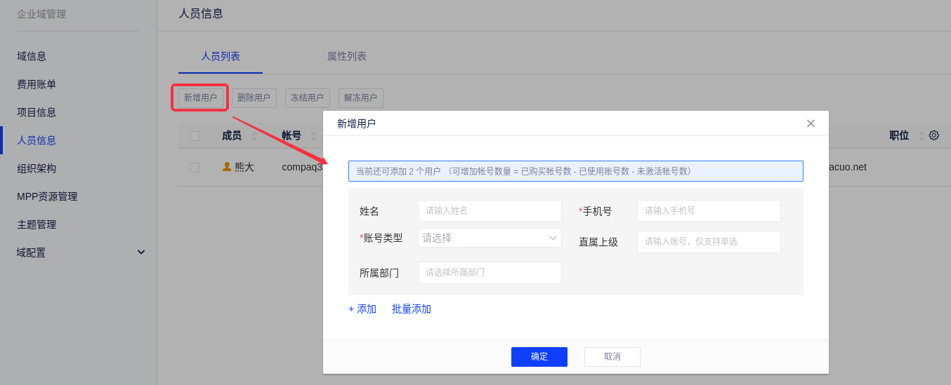
Task: Switch to the 属性列表 tab
Action: click(346, 56)
